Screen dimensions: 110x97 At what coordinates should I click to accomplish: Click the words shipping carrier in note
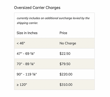coord(27,23)
